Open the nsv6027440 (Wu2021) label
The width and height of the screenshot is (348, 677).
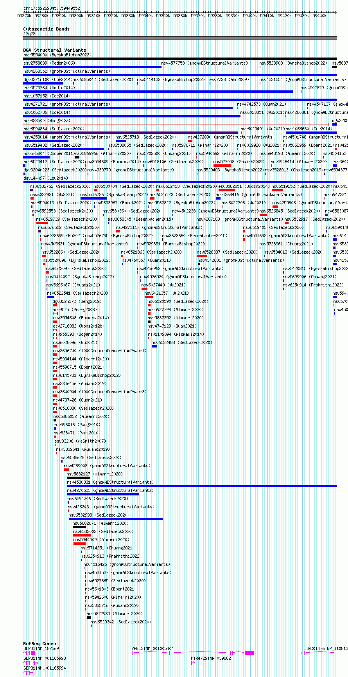(x=164, y=285)
